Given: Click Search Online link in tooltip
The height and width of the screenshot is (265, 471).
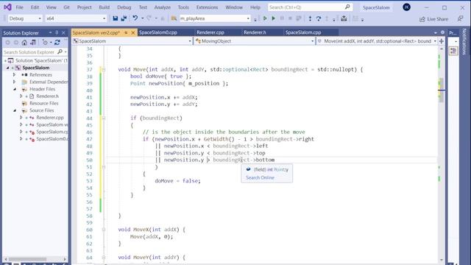Looking at the screenshot, I should (260, 177).
